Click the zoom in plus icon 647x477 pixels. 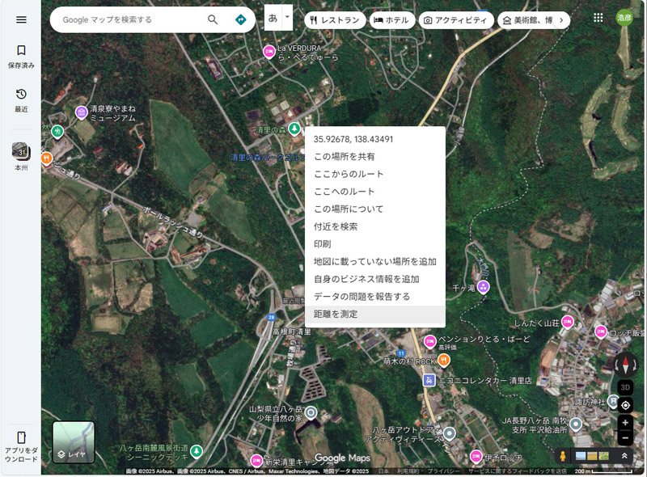(x=625, y=421)
